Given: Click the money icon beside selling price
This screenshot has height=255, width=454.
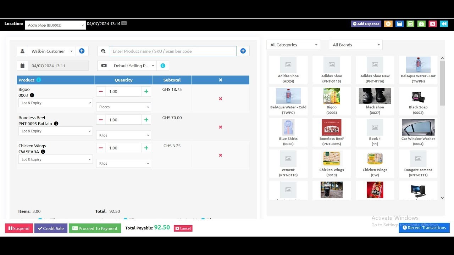Looking at the screenshot, I should pos(104,66).
